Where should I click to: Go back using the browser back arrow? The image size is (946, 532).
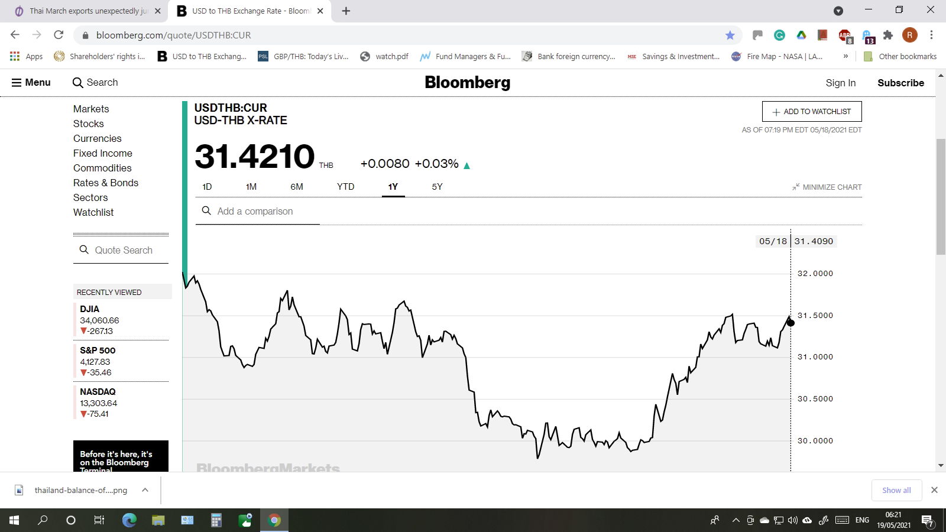[15, 35]
